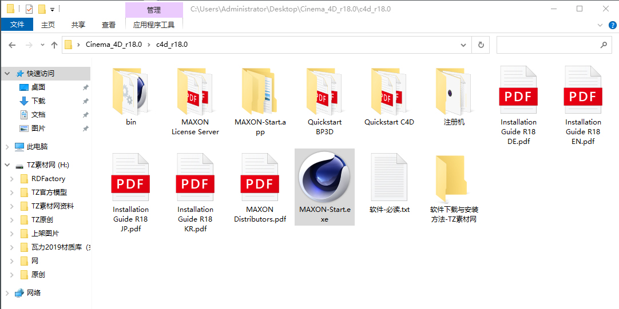Select the 注册机 folder
This screenshot has width=619, height=309.
click(454, 97)
